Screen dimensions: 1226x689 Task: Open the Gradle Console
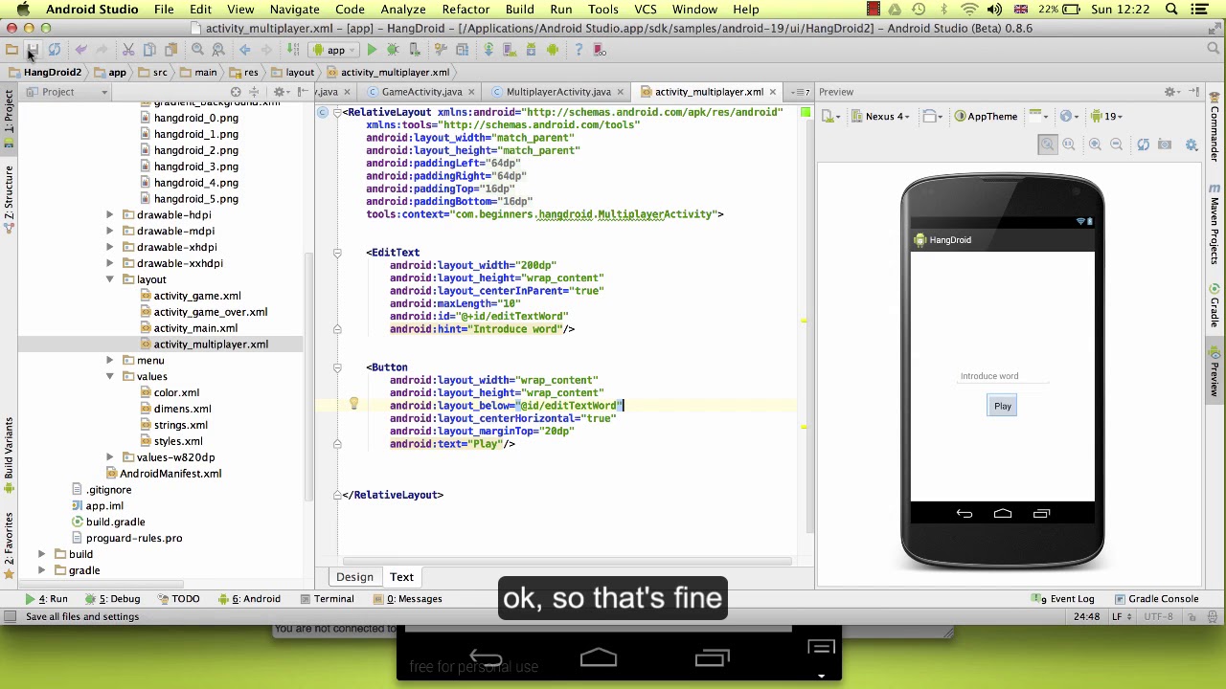click(x=1155, y=599)
